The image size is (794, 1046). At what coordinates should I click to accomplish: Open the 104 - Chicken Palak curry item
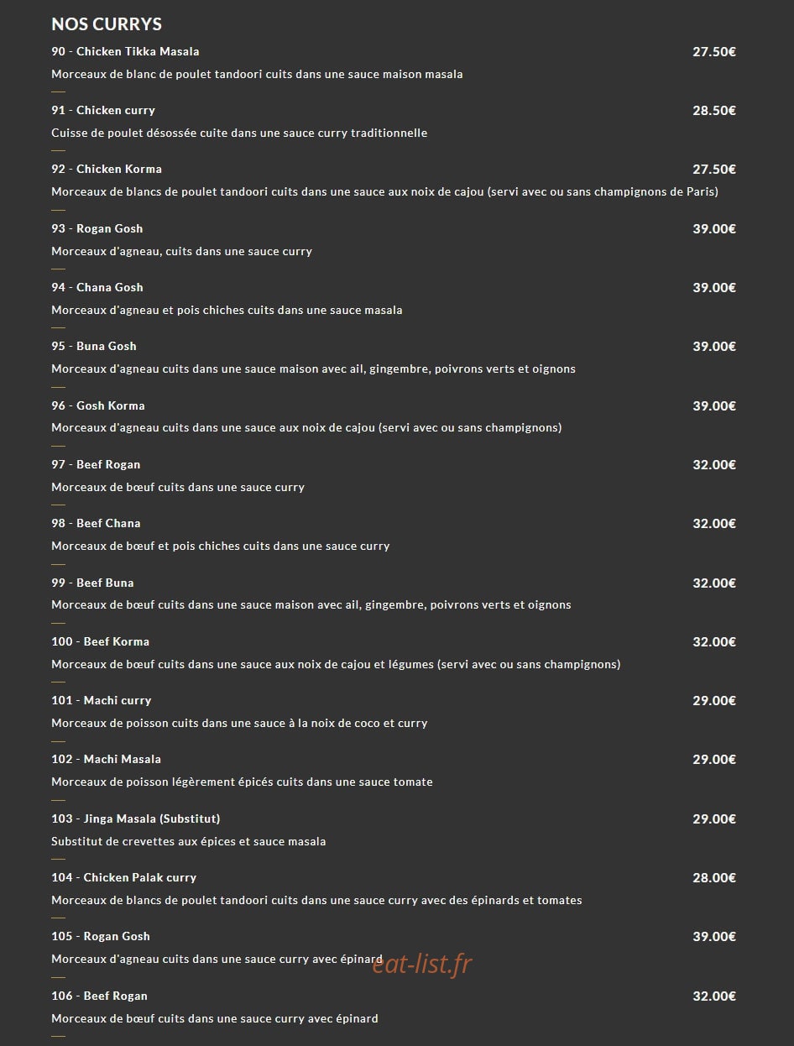(124, 877)
